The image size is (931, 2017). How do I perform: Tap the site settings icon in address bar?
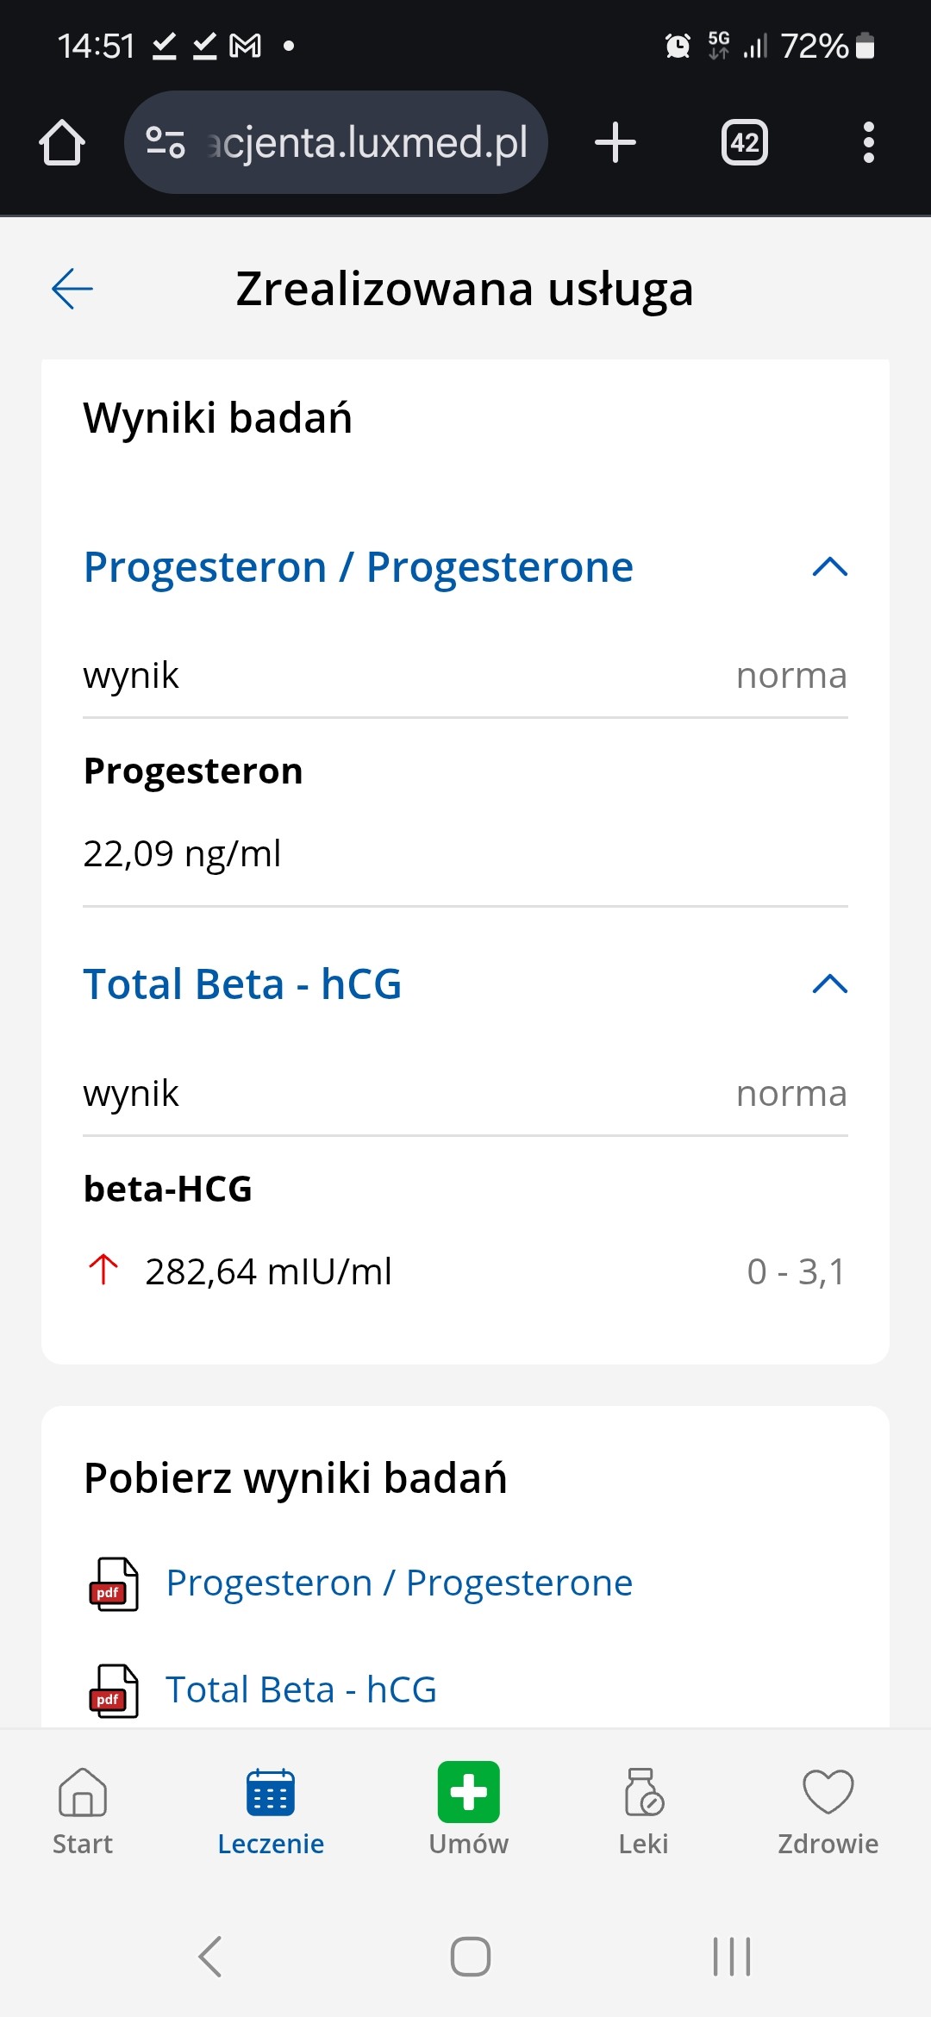166,142
